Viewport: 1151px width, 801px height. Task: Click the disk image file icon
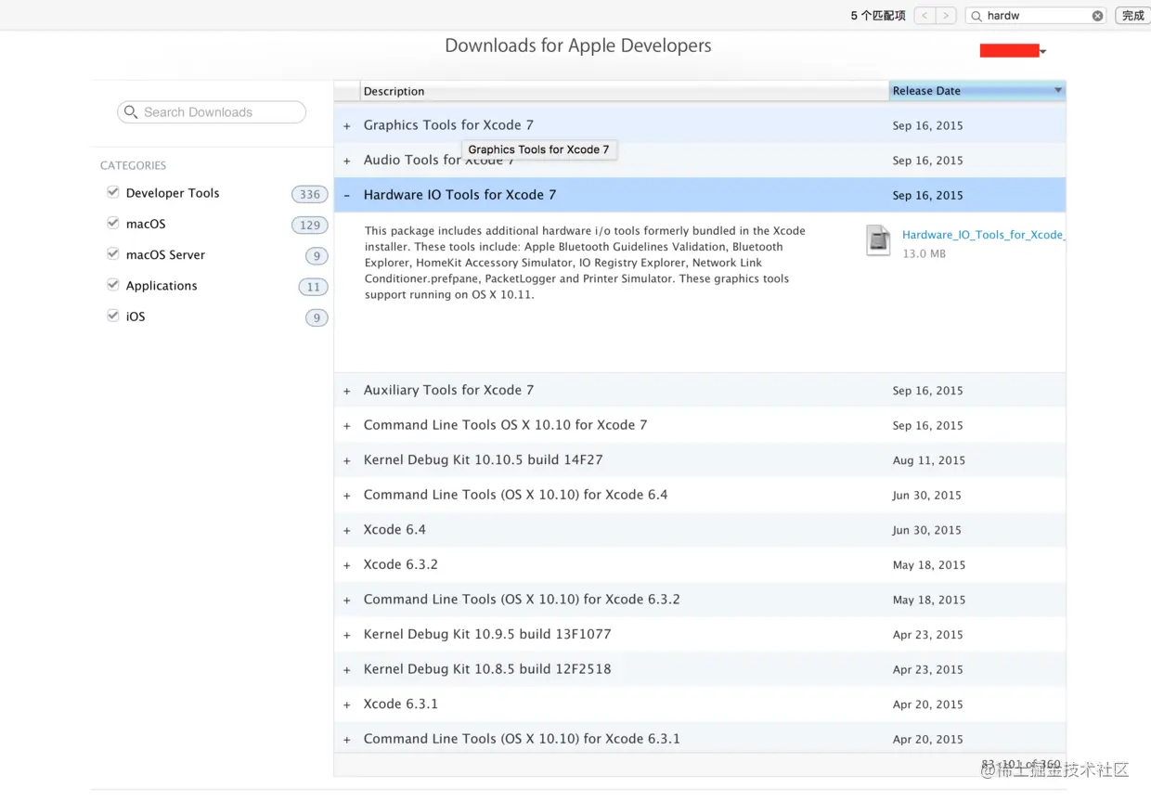click(878, 240)
